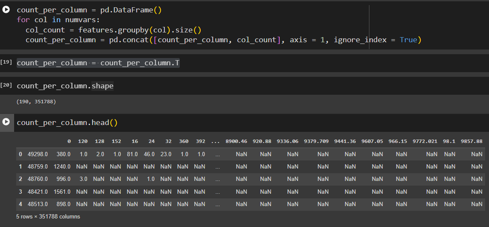Click the '...' column header in the table
This screenshot has width=489, height=227.
tap(216, 141)
